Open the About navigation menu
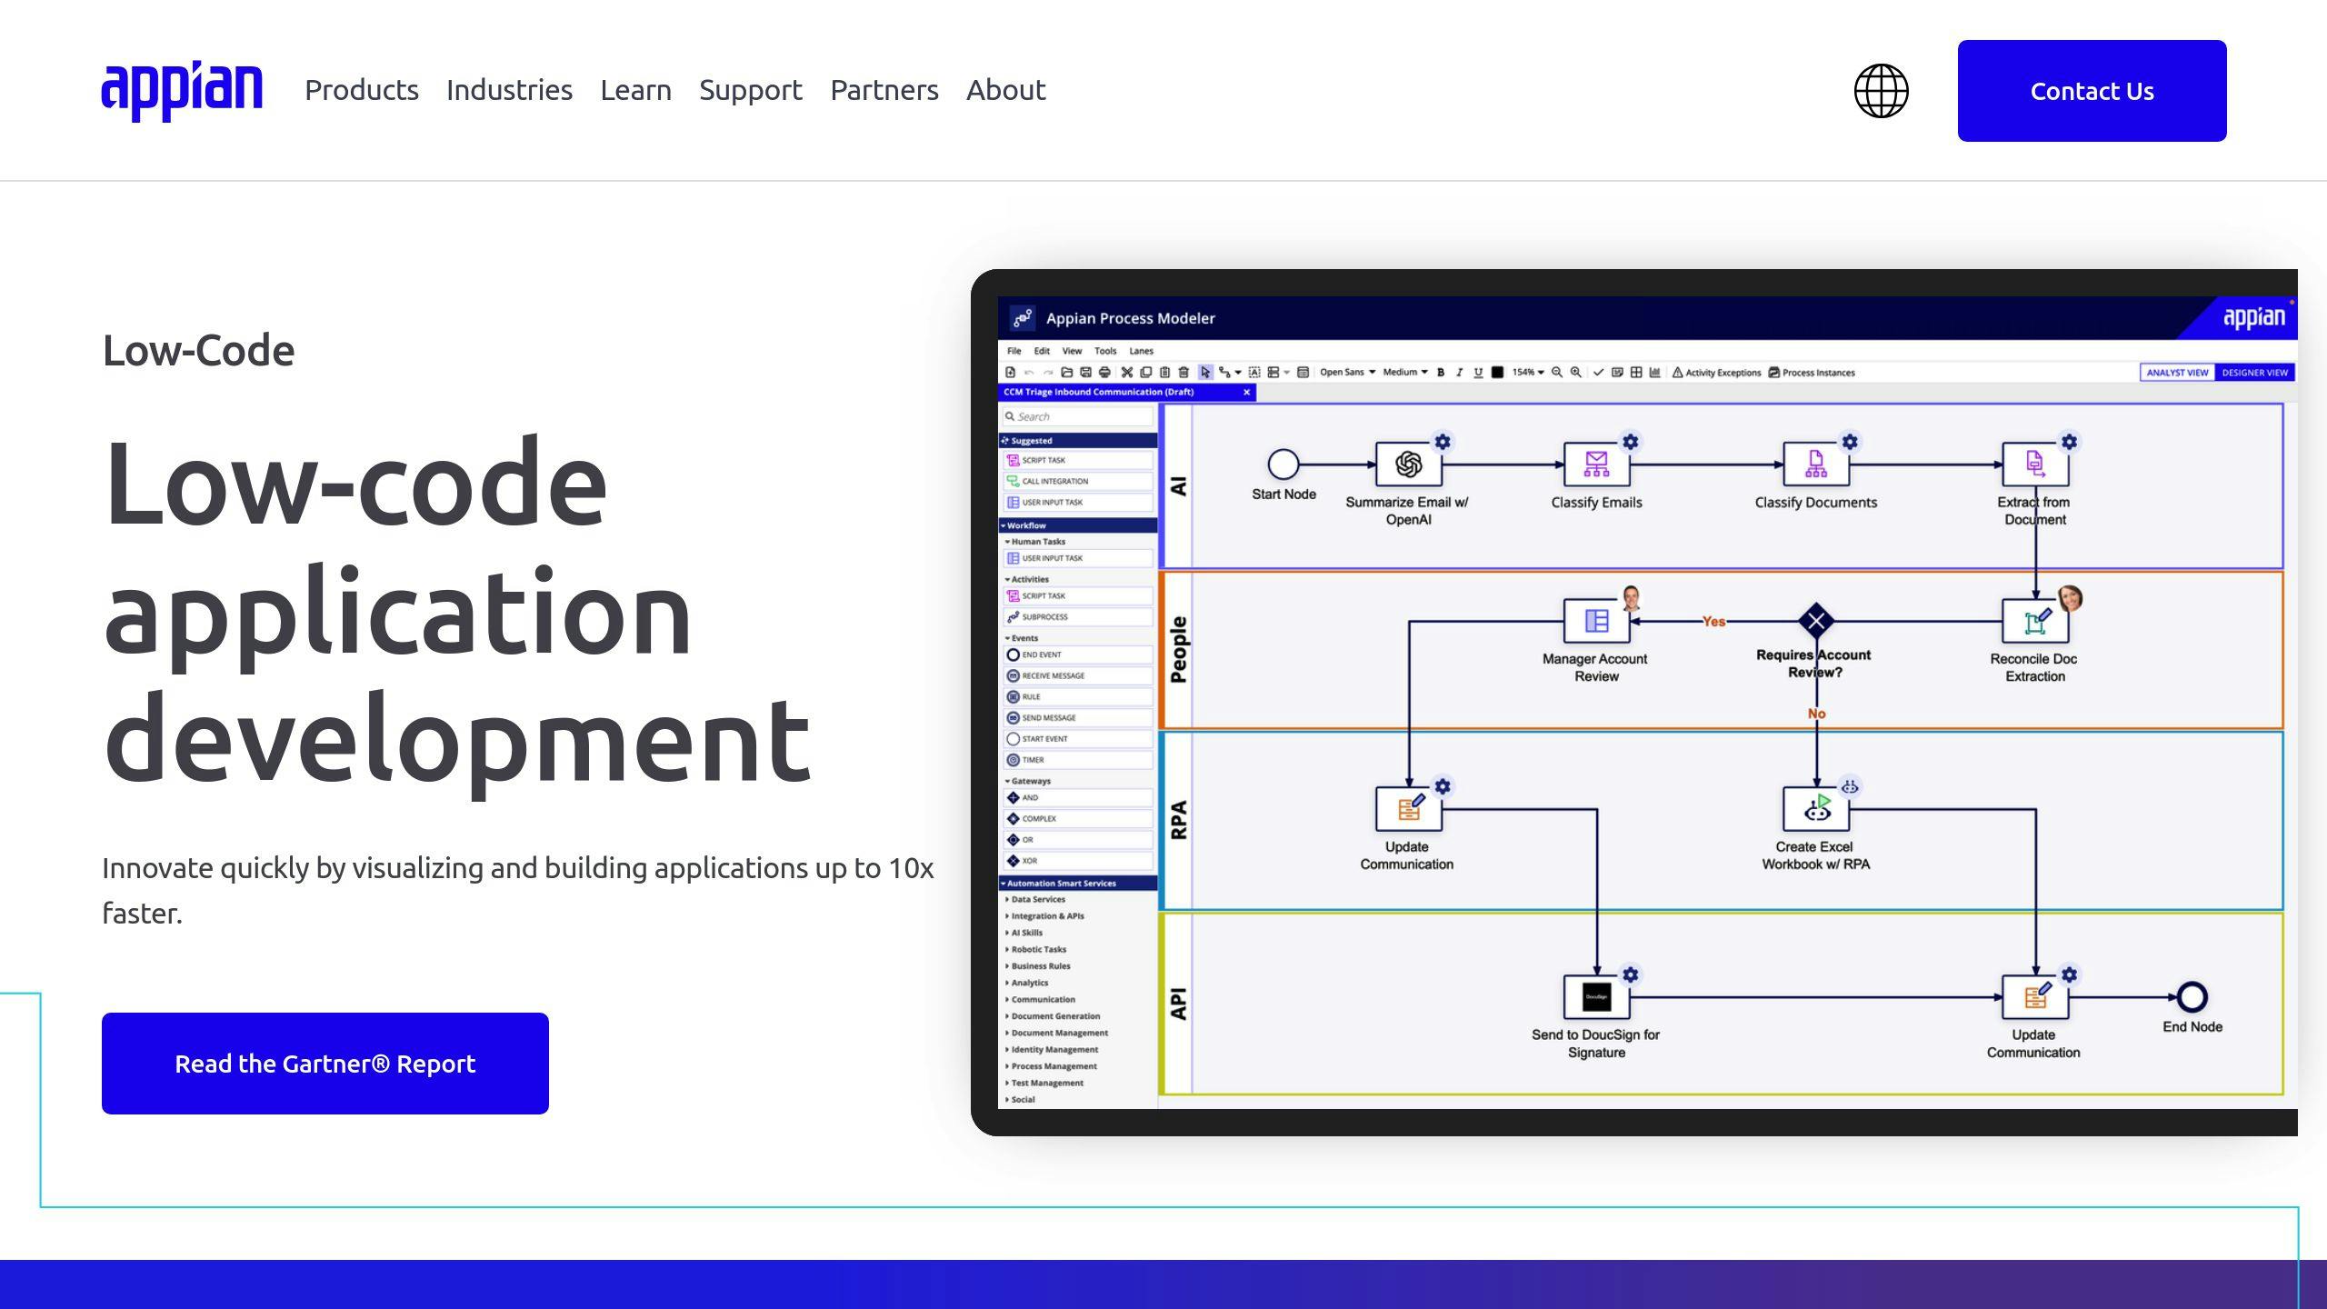 (x=1005, y=90)
